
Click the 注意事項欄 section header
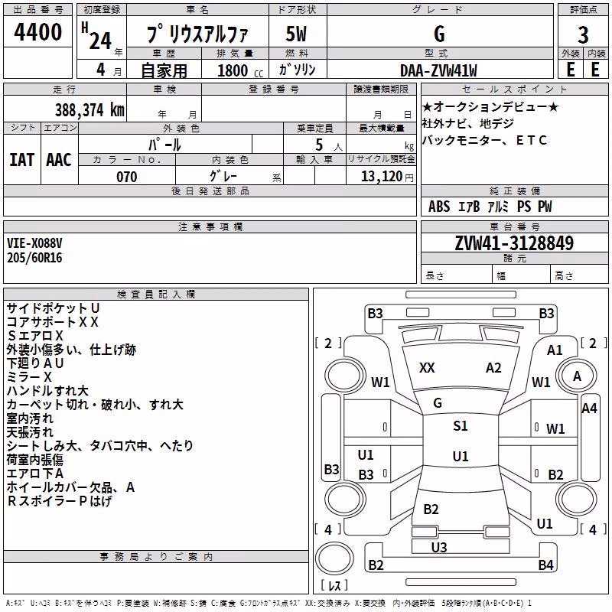point(210,226)
